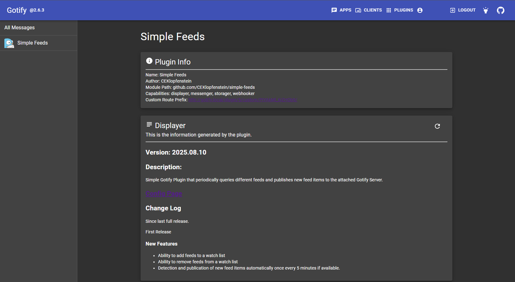Viewport: 515px width, 282px height.
Task: Click the 'New Features' heading
Action: (161, 244)
